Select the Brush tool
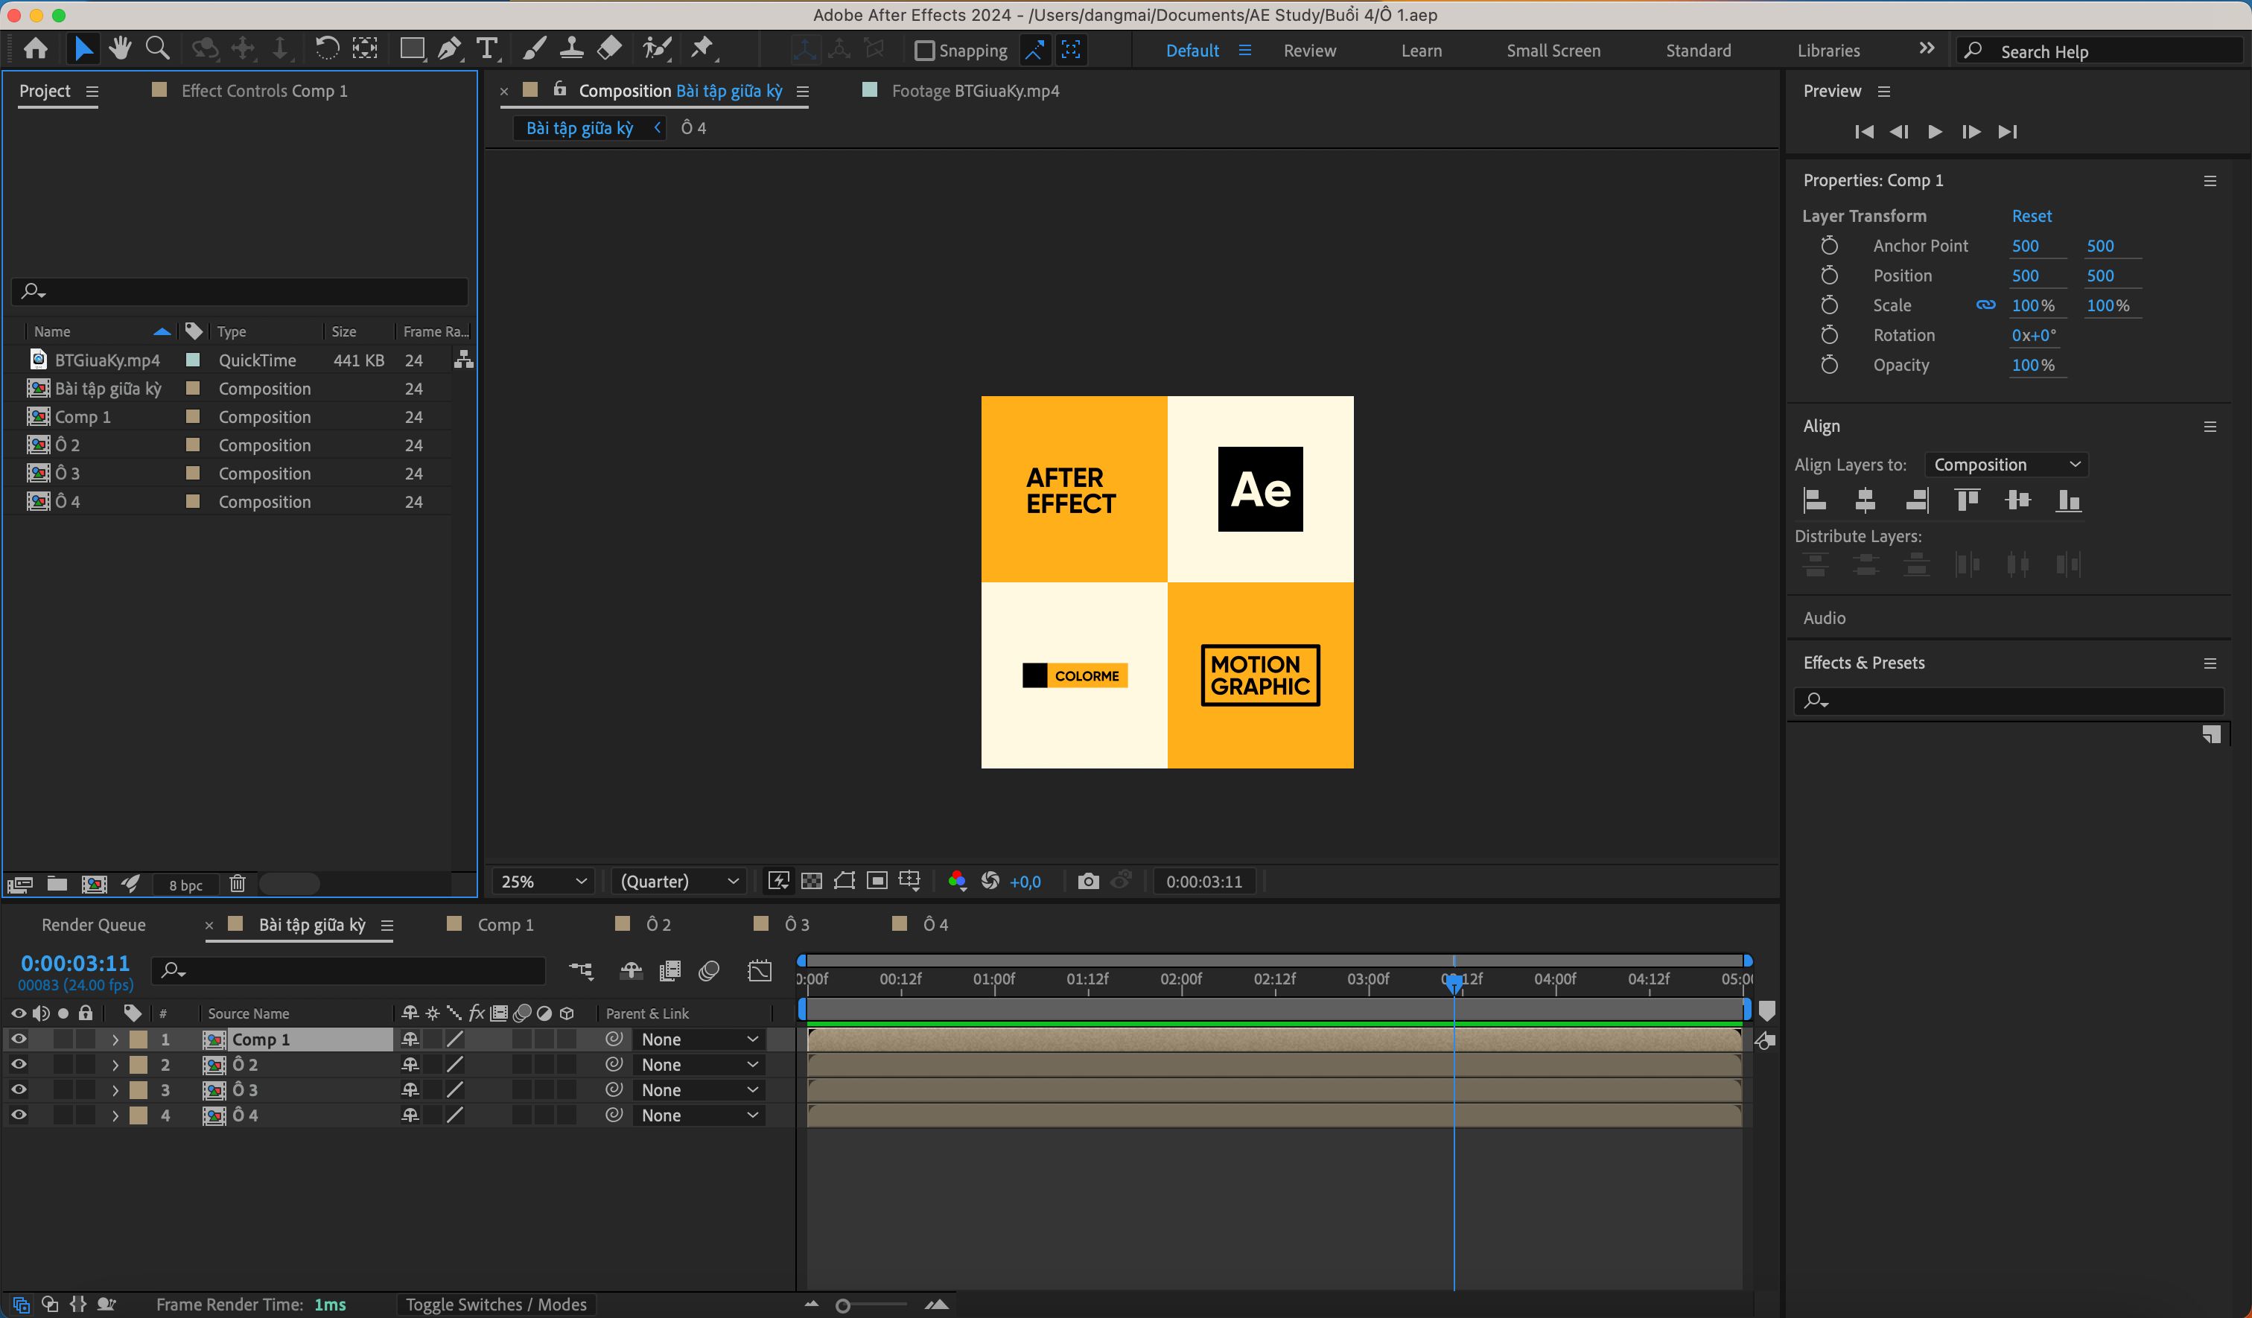This screenshot has height=1318, width=2252. pyautogui.click(x=535, y=48)
